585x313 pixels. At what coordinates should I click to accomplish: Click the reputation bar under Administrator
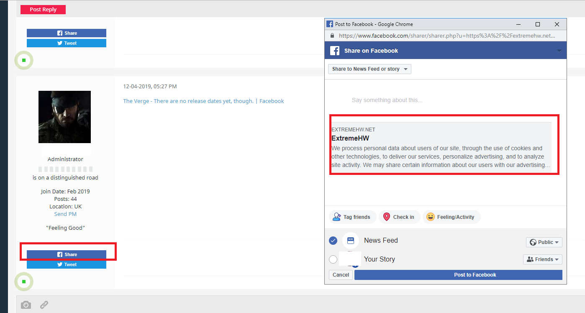pos(65,169)
